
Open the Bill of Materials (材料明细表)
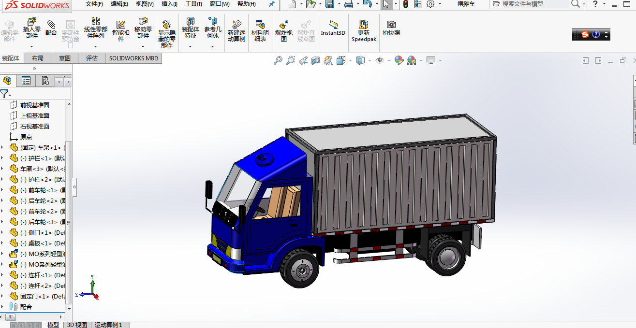click(260, 25)
